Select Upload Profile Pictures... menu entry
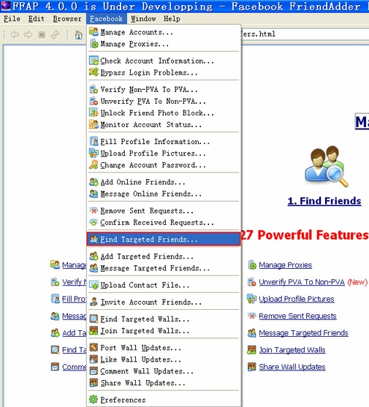369x407 pixels. pyautogui.click(x=164, y=153)
